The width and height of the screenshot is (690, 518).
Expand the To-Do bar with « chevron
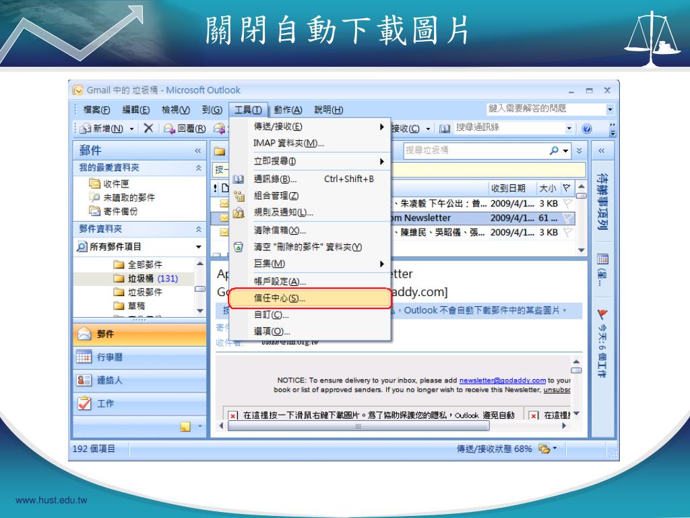601,150
